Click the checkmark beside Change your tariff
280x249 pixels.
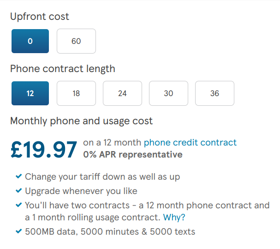click(x=18, y=176)
